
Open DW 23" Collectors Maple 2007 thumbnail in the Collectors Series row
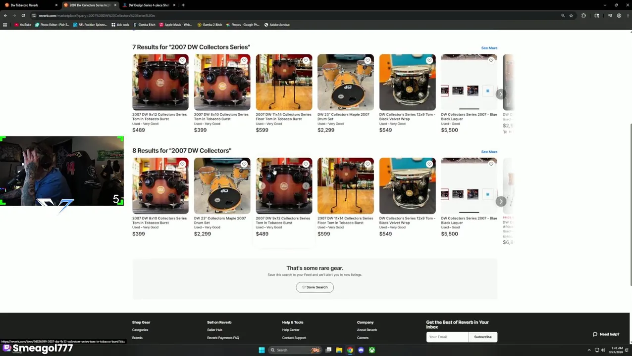coord(346,82)
